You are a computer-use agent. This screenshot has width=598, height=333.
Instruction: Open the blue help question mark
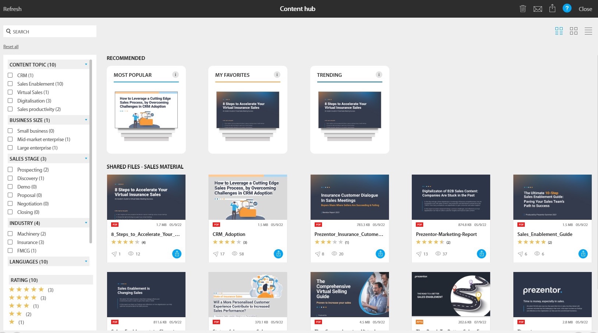pos(566,8)
